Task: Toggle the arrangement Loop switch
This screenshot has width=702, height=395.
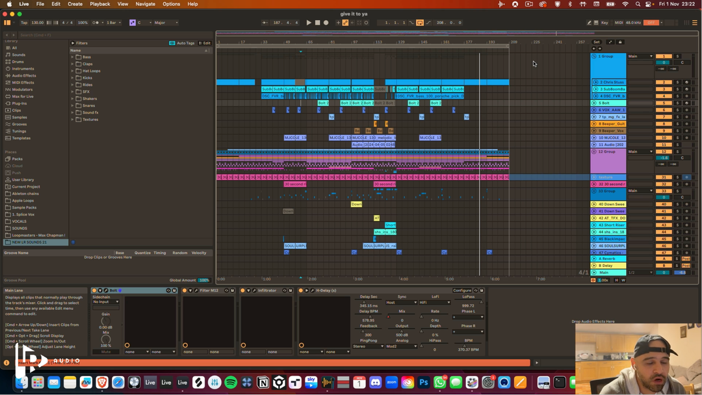Action: pyautogui.click(x=420, y=23)
